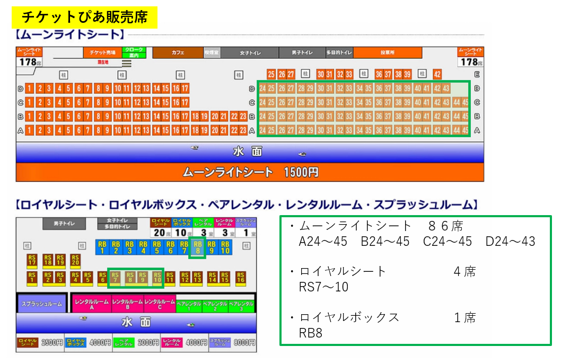
Task: Select レンタルルーム B room
Action: coord(127,304)
